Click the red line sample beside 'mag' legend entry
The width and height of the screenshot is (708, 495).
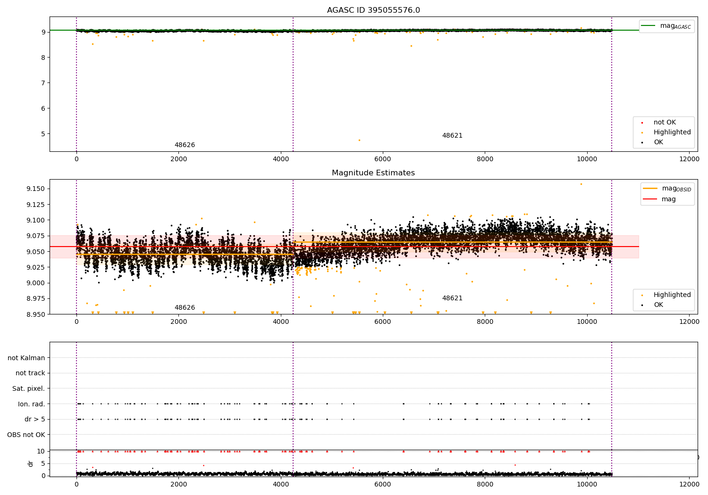pyautogui.click(x=650, y=199)
